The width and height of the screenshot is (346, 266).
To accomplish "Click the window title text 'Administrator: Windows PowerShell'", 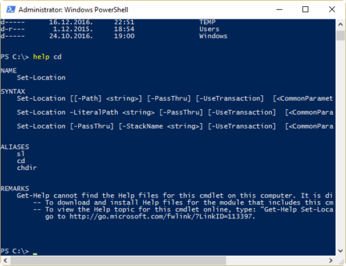I will 73,10.
